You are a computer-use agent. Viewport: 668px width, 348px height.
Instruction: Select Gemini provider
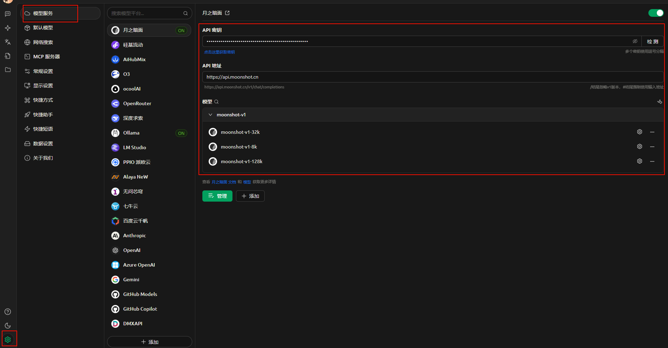click(149, 280)
